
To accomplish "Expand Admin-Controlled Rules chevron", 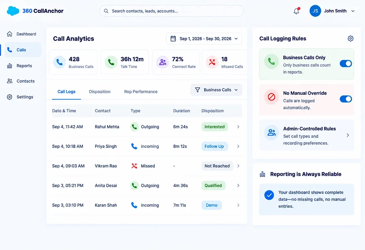I will 348,135.
